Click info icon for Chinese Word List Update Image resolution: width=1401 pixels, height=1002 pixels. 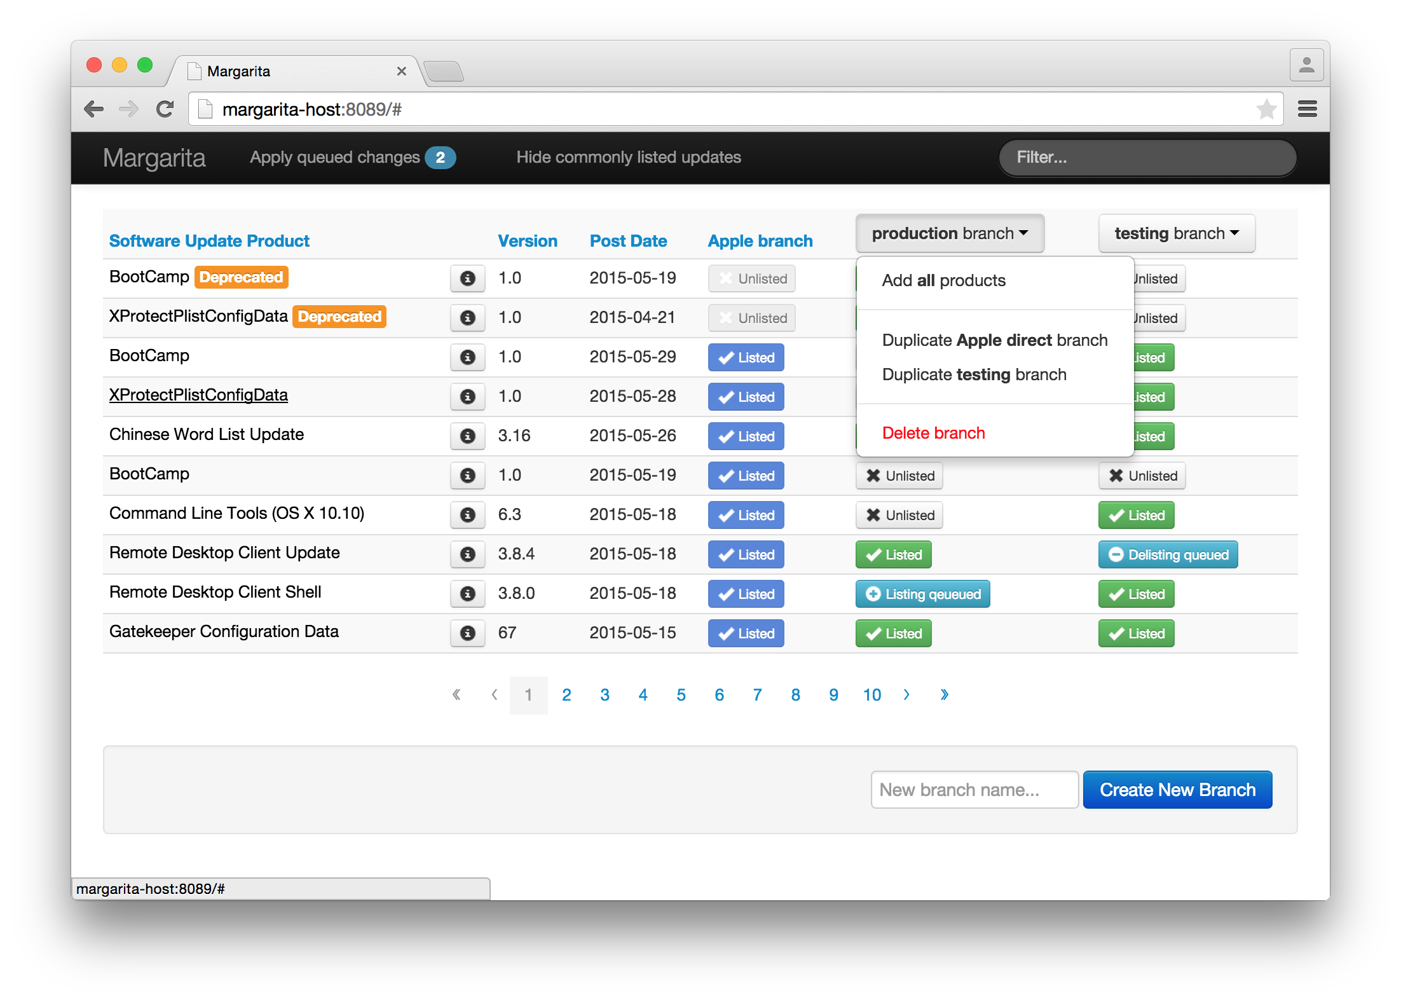[467, 436]
